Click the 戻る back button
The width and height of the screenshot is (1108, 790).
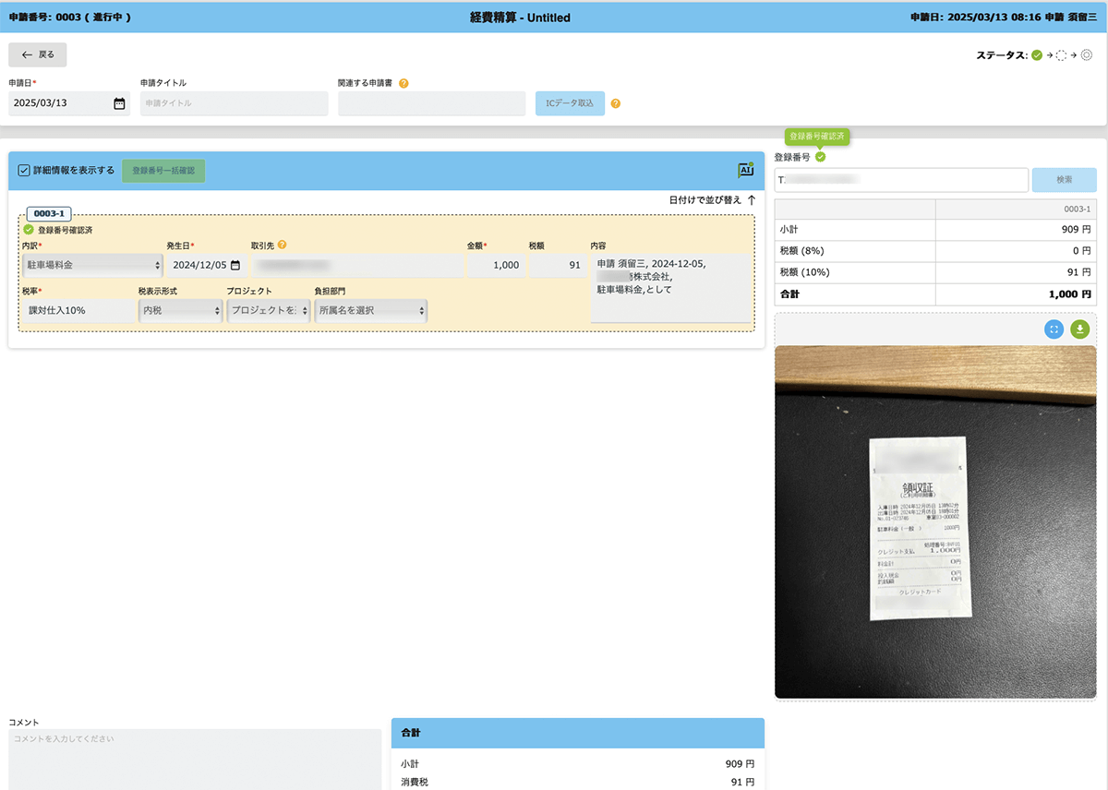coord(38,54)
